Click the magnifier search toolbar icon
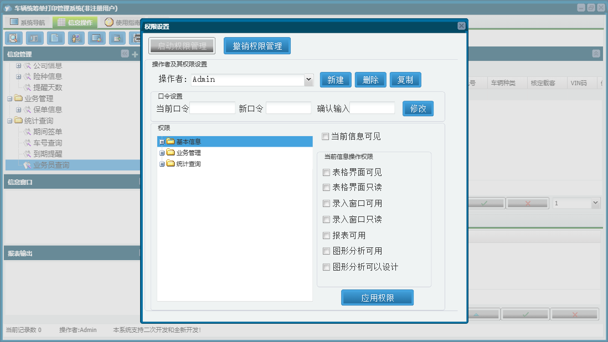The width and height of the screenshot is (608, 342). click(14, 38)
